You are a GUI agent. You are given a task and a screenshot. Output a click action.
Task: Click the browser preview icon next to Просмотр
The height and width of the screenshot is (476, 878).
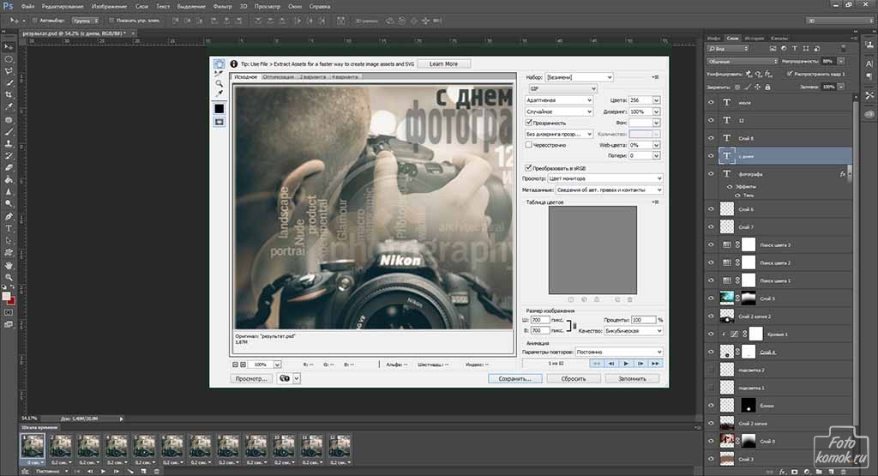click(285, 378)
